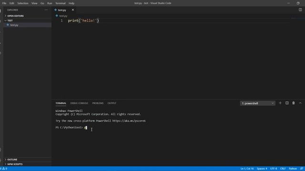Open the Help menu
The height and width of the screenshot is (171, 305).
71,3
